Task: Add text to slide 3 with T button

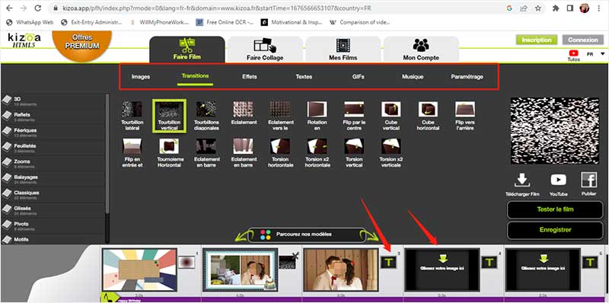Action: click(x=388, y=262)
